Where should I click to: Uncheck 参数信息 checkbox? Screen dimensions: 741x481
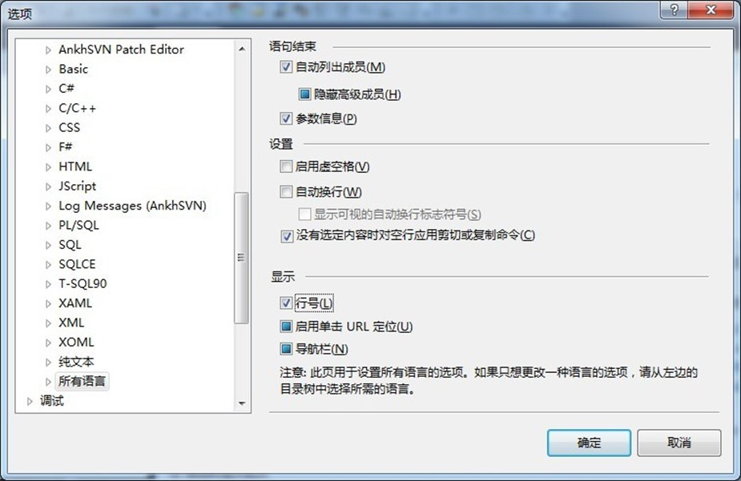click(286, 118)
